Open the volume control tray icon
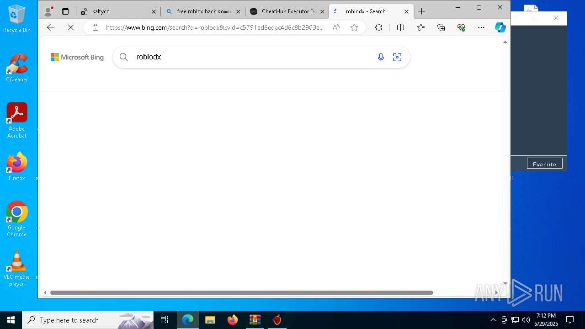This screenshot has height=329, width=585. 526,320
